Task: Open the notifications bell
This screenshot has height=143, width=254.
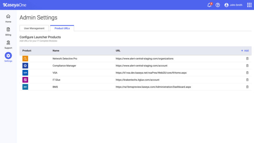Action: (209, 5)
